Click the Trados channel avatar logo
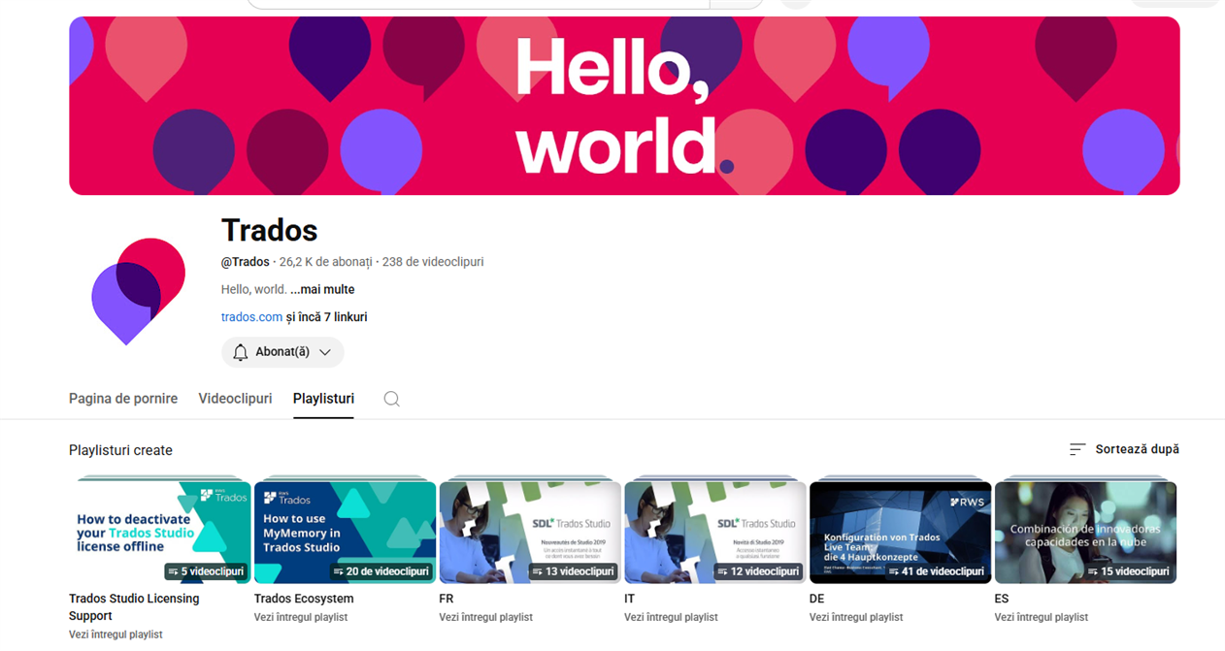The width and height of the screenshot is (1225, 651). tap(138, 291)
